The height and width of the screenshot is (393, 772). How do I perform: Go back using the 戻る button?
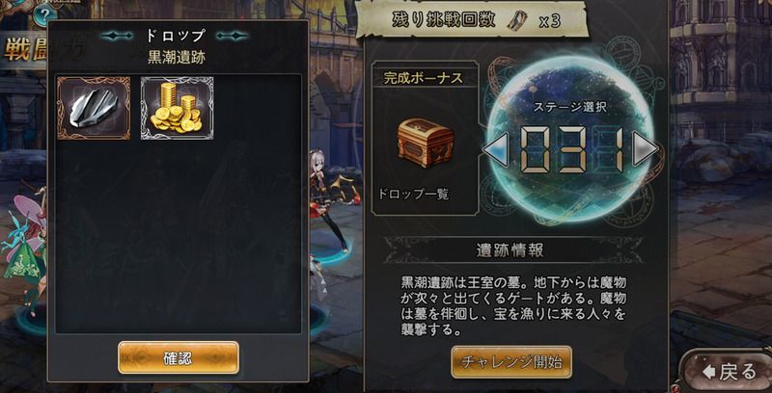(729, 372)
